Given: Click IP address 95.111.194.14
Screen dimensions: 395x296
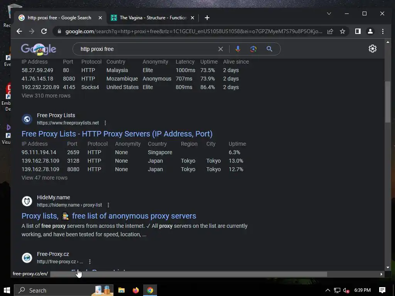Looking at the screenshot, I should point(39,152).
